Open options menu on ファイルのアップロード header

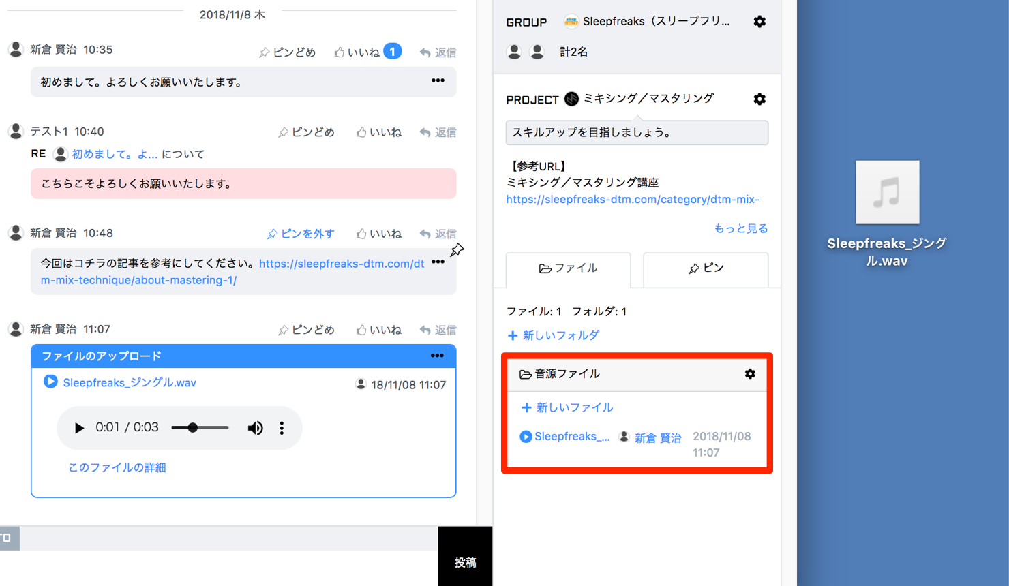coord(437,356)
